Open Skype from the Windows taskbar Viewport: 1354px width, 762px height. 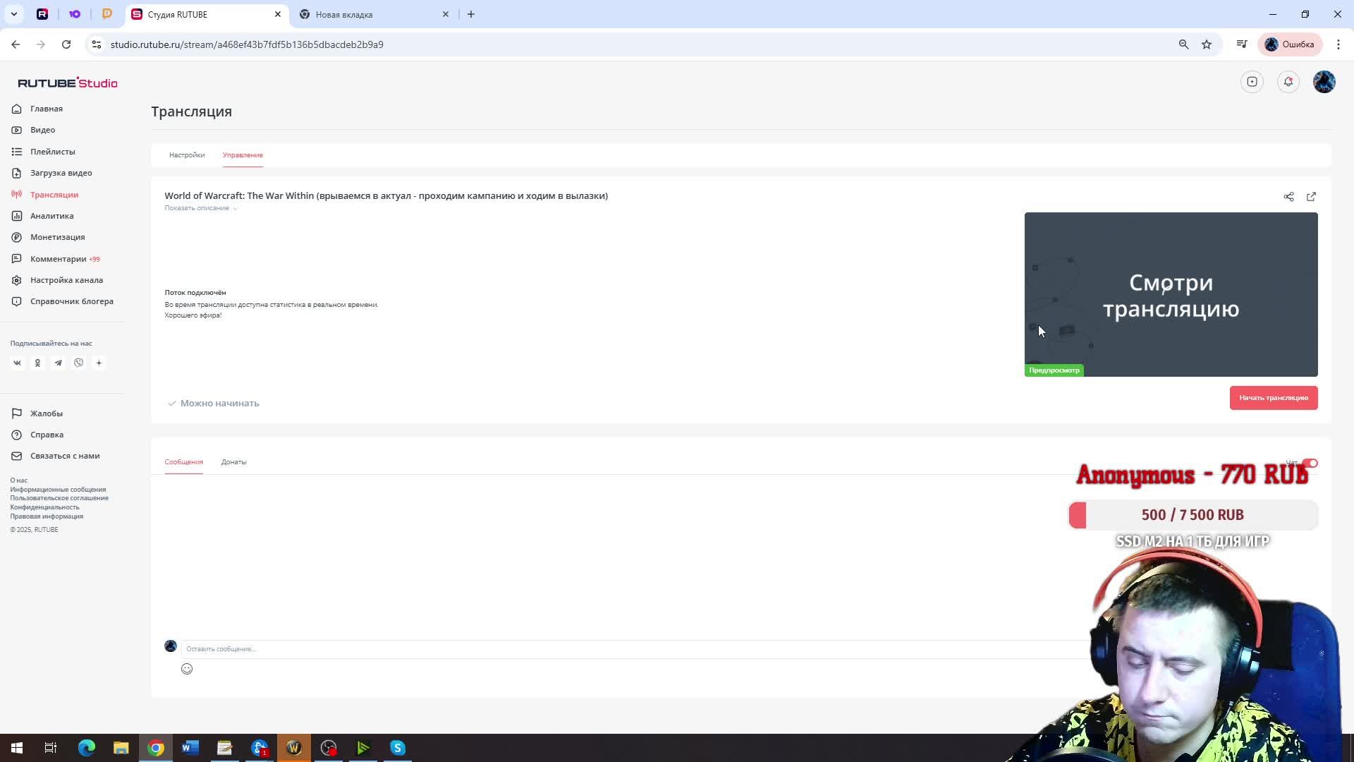[x=398, y=748]
